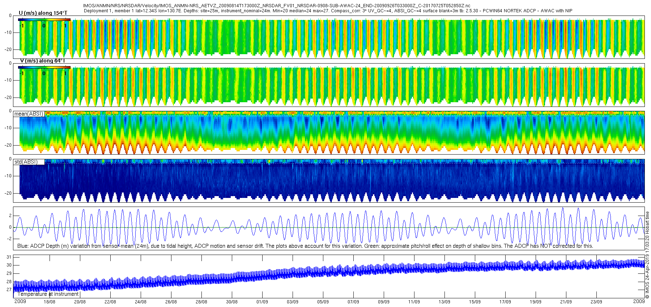The height and width of the screenshot is (307, 651).
Task: Click the 07/09 date tick label
Action: (x=353, y=302)
